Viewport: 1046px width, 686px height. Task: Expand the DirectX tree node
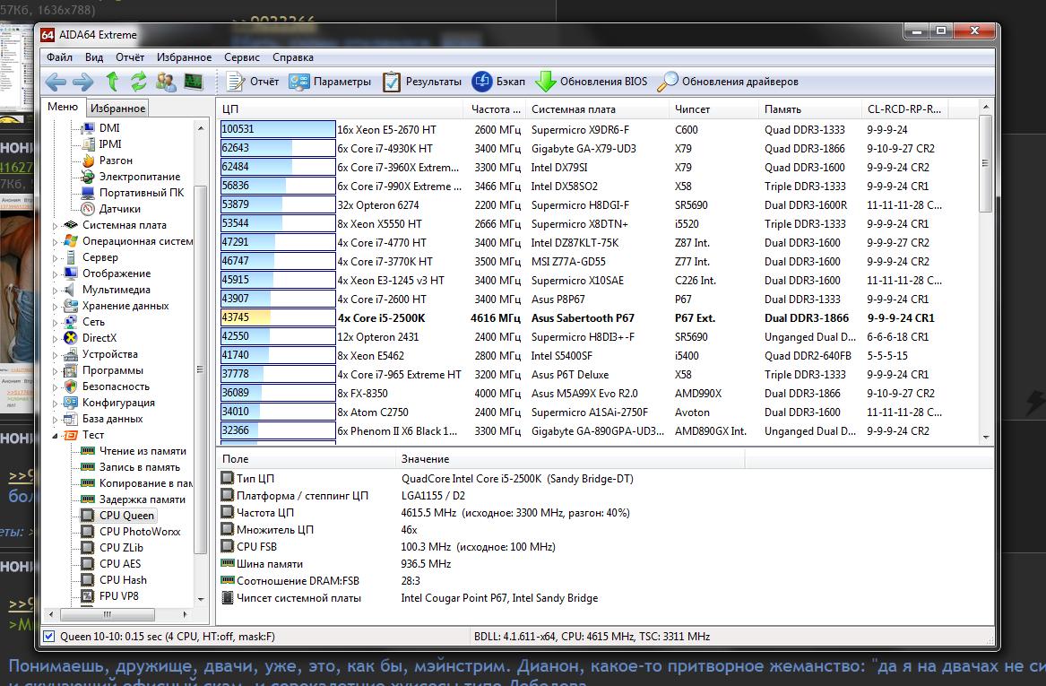point(56,338)
